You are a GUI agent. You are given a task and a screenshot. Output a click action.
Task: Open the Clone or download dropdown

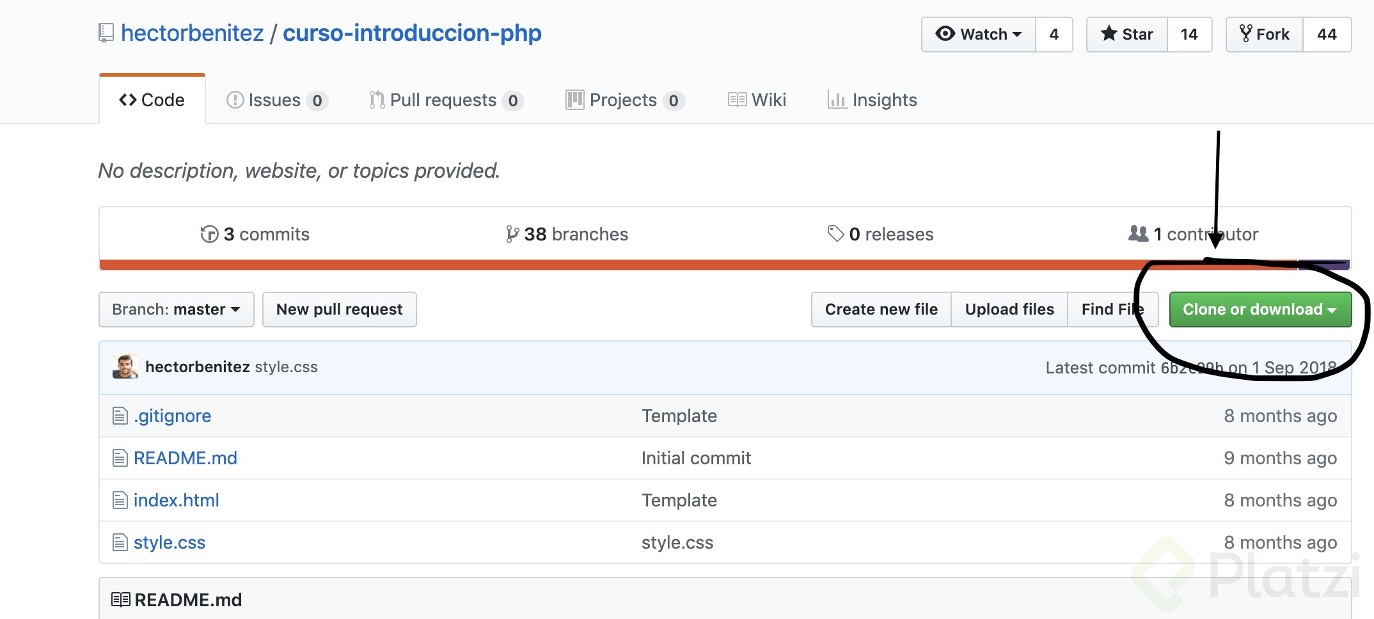click(1260, 309)
